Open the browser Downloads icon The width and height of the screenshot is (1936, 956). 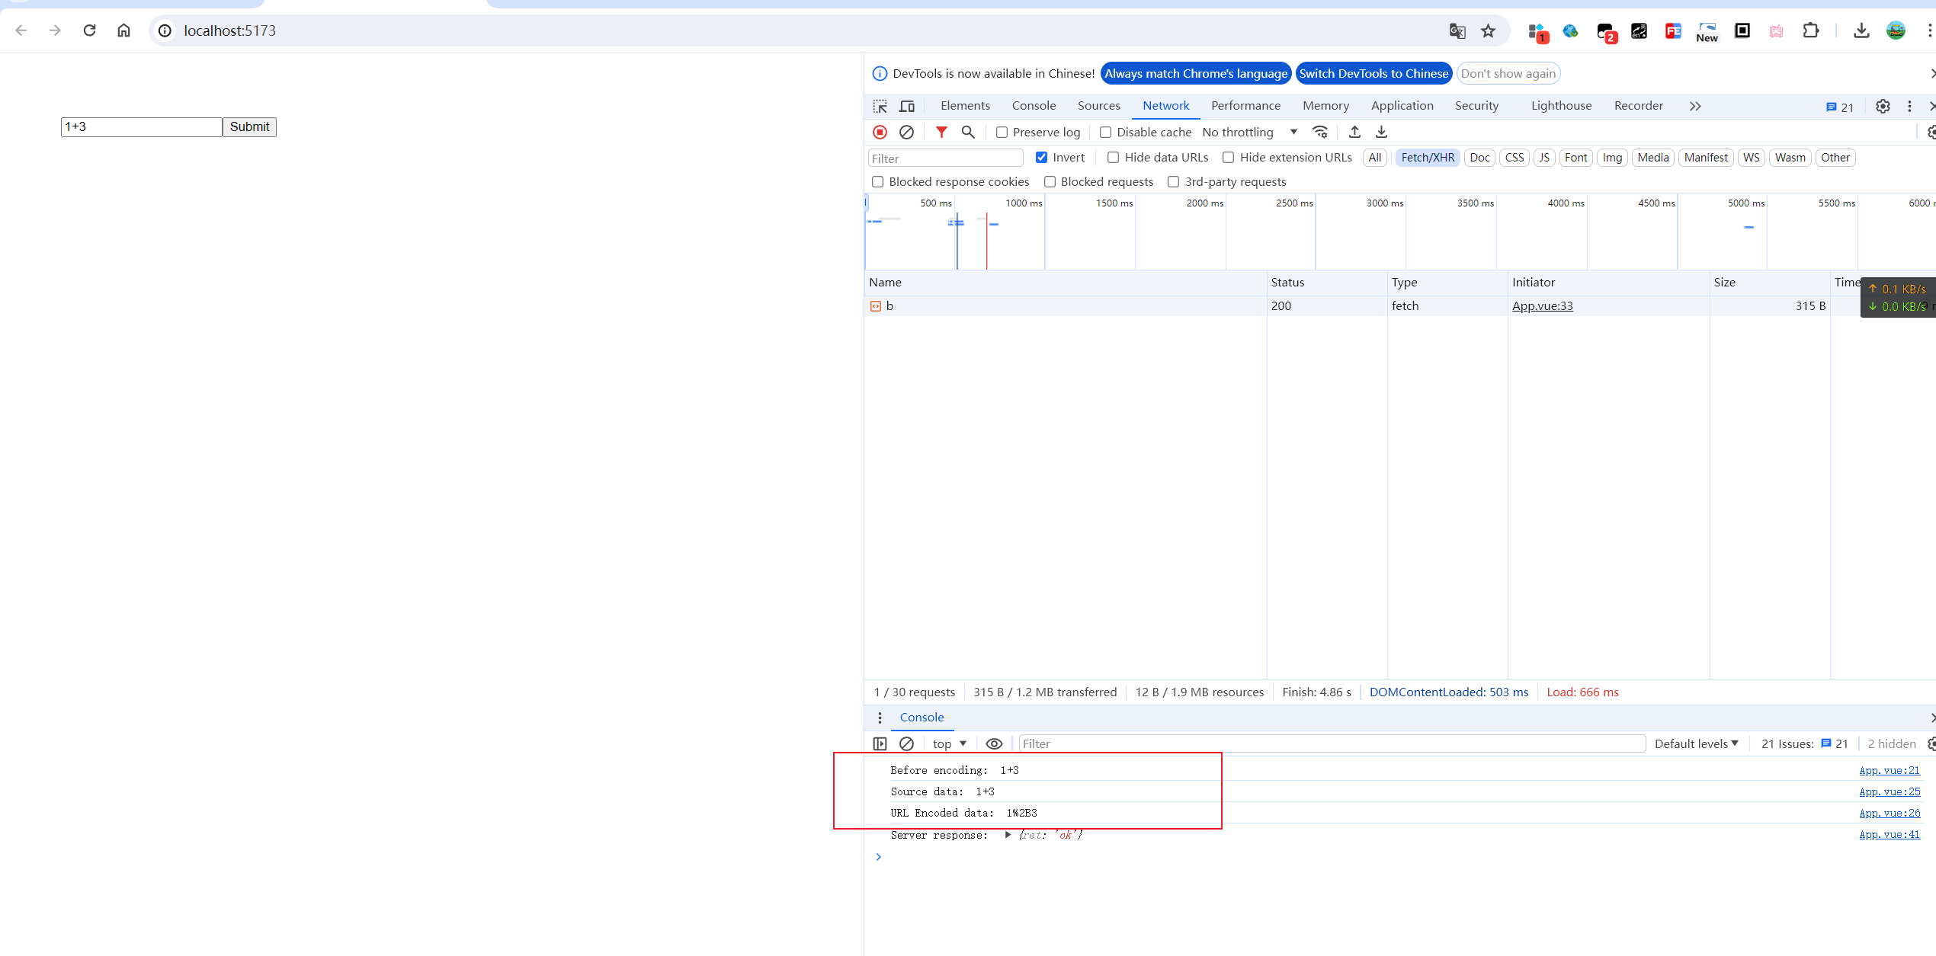click(x=1861, y=30)
